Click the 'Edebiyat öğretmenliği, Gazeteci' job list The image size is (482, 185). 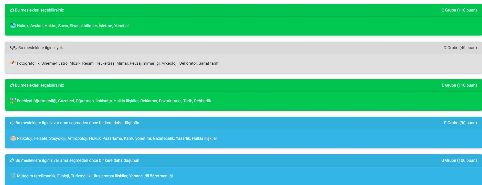pyautogui.click(x=114, y=101)
